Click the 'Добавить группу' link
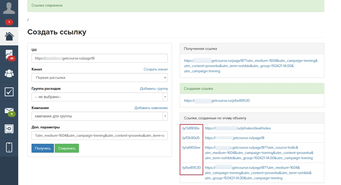 [154, 88]
